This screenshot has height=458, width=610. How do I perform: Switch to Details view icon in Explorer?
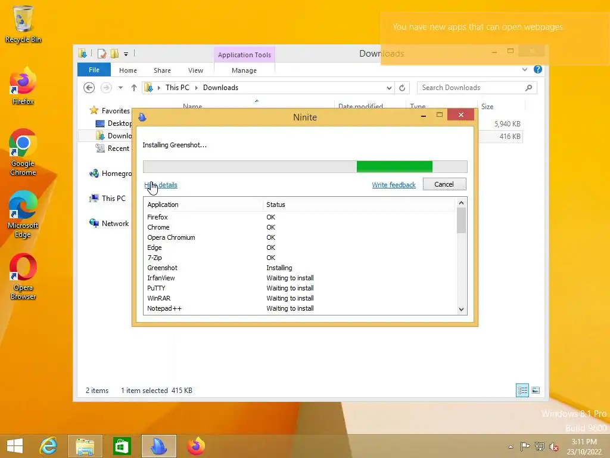522,390
